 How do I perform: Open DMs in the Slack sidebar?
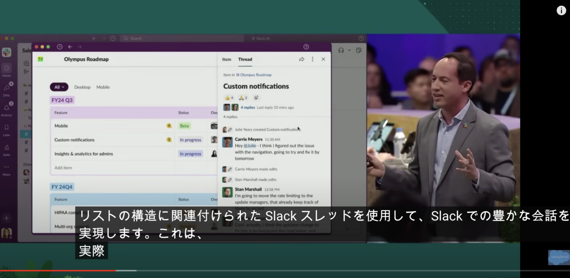(7, 89)
